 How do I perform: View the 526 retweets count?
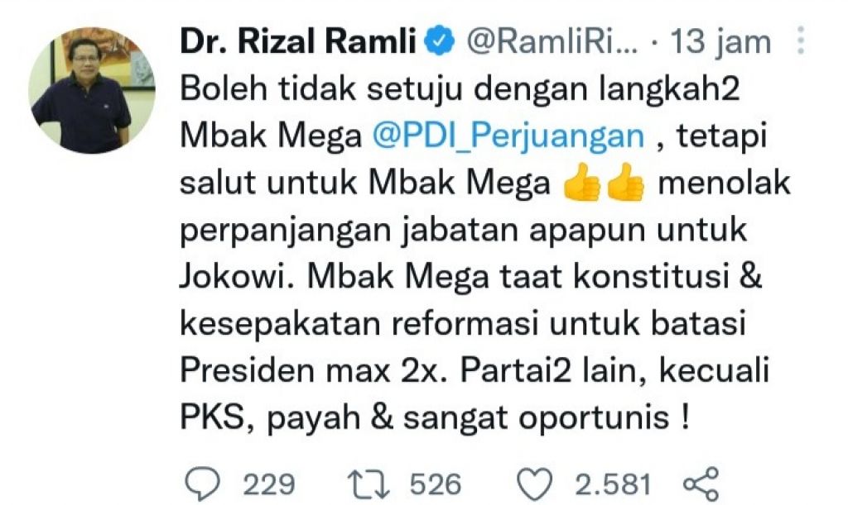pos(436,484)
